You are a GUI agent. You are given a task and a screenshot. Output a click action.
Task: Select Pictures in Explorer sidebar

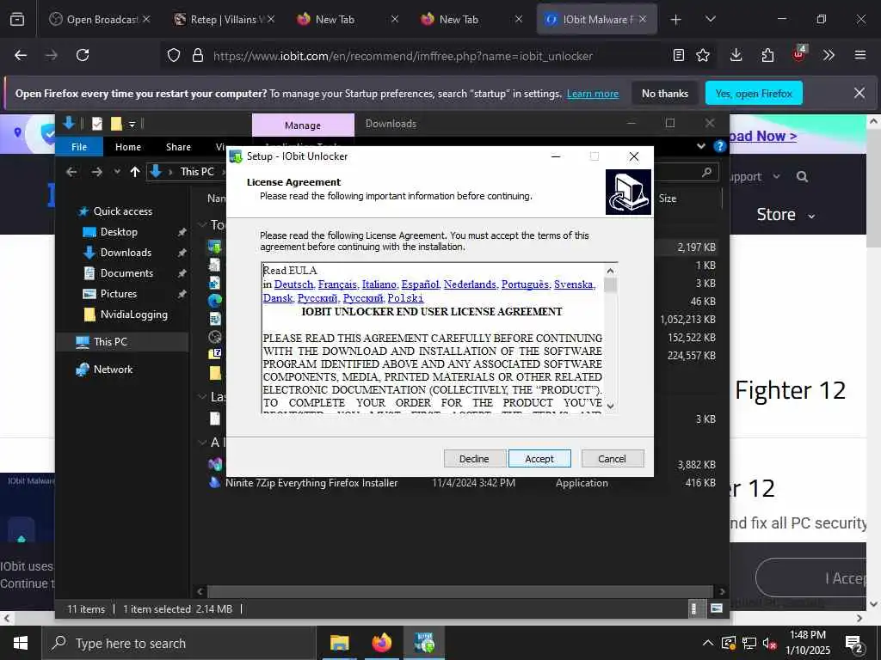coord(119,294)
